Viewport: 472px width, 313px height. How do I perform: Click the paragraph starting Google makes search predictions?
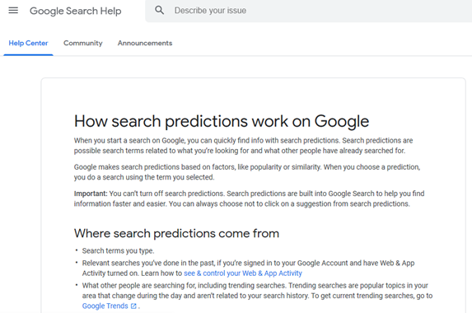[247, 172]
